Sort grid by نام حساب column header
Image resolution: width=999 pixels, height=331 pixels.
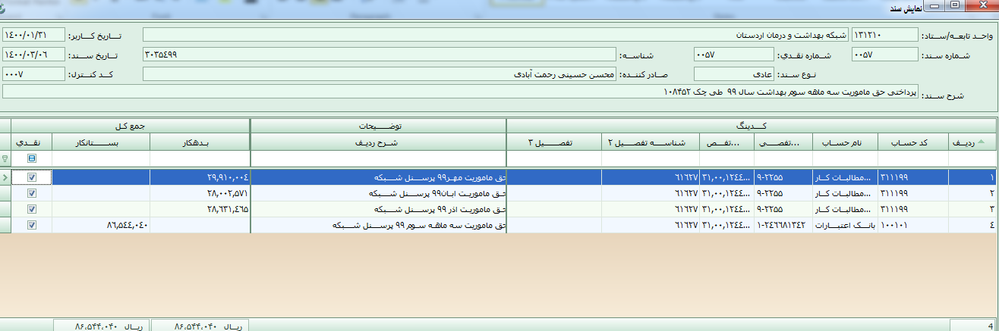click(845, 142)
